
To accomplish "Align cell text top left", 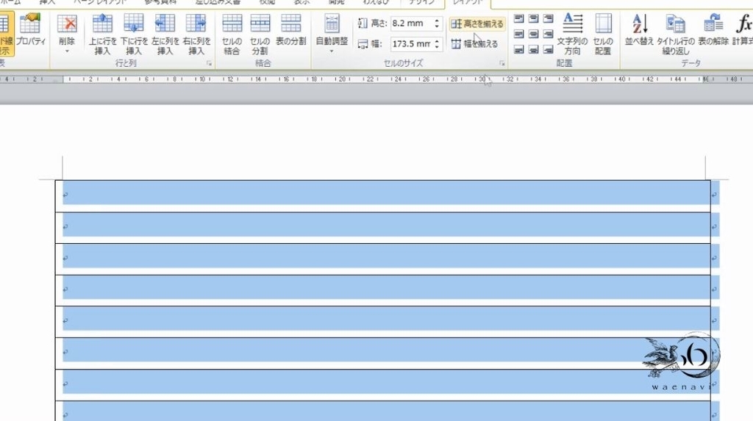I will pos(518,18).
